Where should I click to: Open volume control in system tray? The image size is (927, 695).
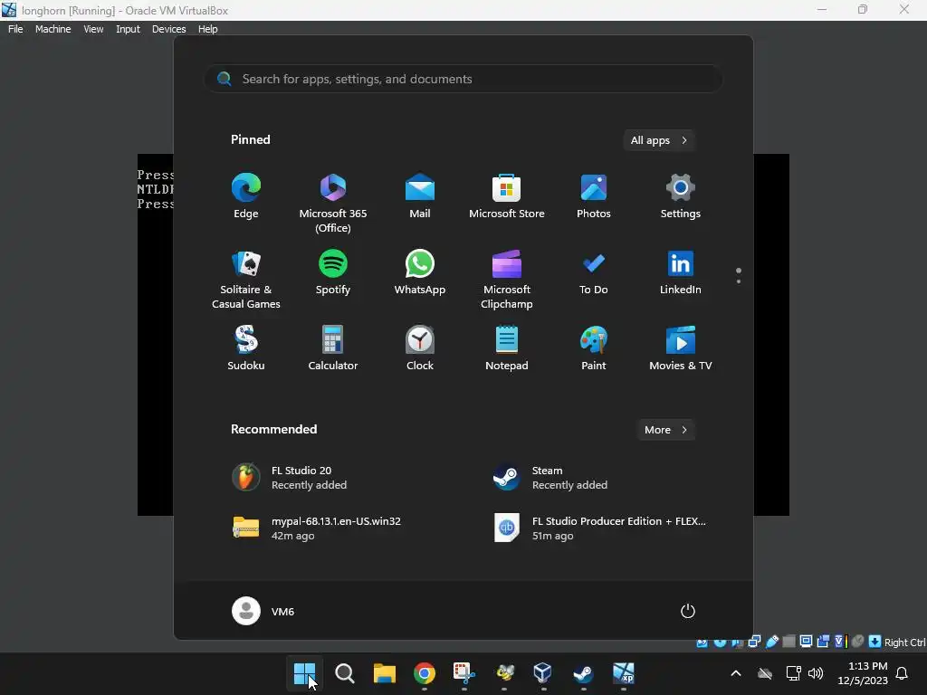[x=816, y=673]
